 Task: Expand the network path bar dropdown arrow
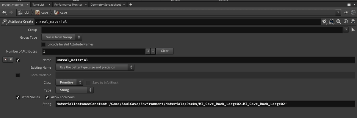pyautogui.click(x=338, y=12)
